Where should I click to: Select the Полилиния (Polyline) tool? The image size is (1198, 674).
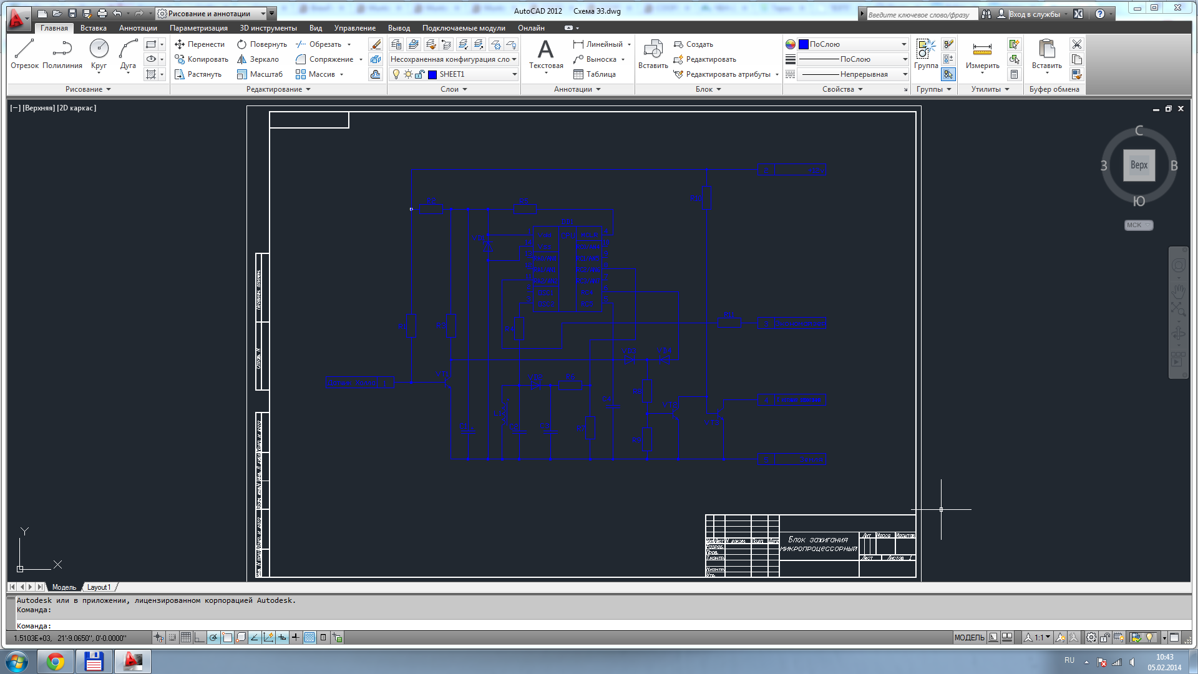tap(62, 54)
